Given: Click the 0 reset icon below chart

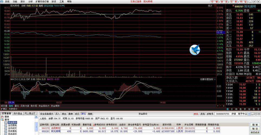Looking at the screenshot, I should point(224,106).
